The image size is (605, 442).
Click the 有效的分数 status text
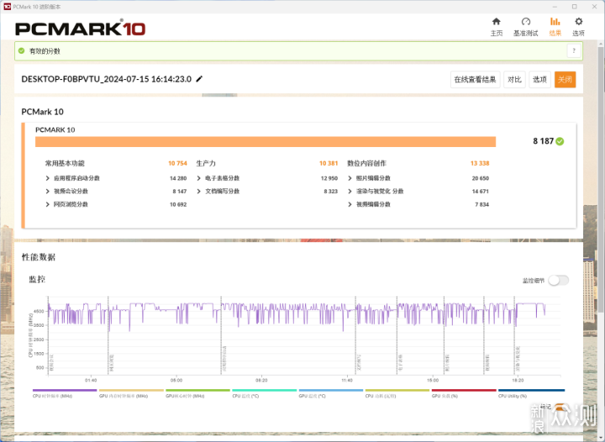45,51
